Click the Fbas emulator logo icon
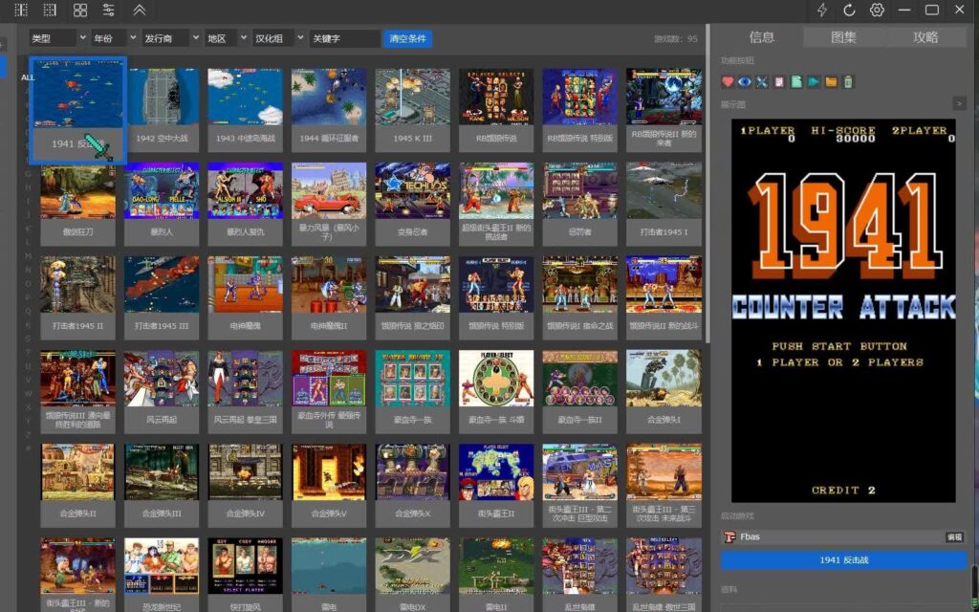 [729, 537]
